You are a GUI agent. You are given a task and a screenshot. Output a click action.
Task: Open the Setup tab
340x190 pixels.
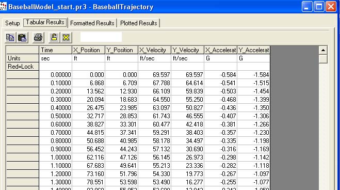point(12,23)
